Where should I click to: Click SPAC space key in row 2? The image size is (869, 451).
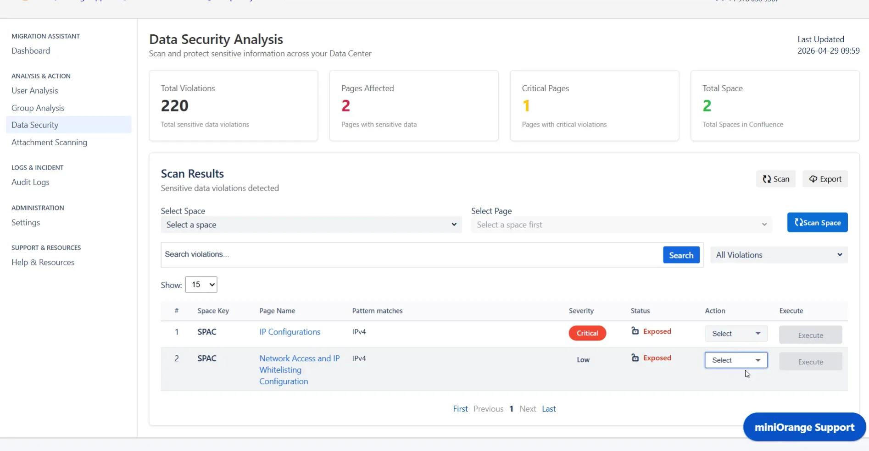pyautogui.click(x=207, y=358)
